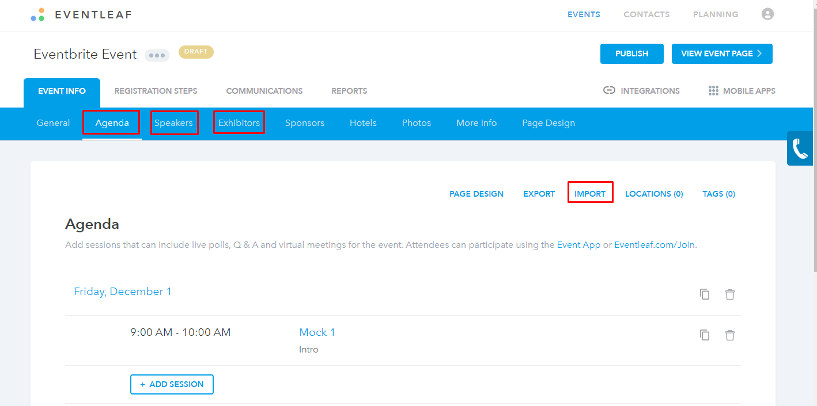Switch to the Speakers tab
The width and height of the screenshot is (817, 406).
coord(174,122)
